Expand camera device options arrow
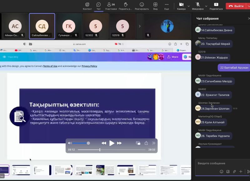The width and height of the screenshot is (250, 181). (x=188, y=6)
